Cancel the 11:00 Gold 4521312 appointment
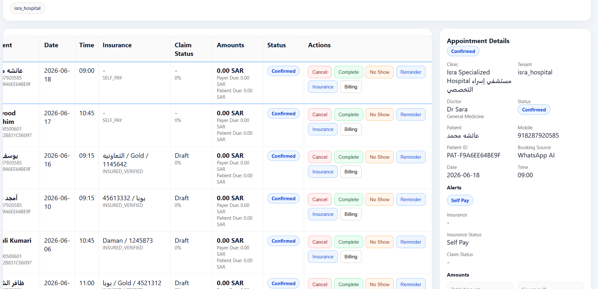 click(320, 284)
